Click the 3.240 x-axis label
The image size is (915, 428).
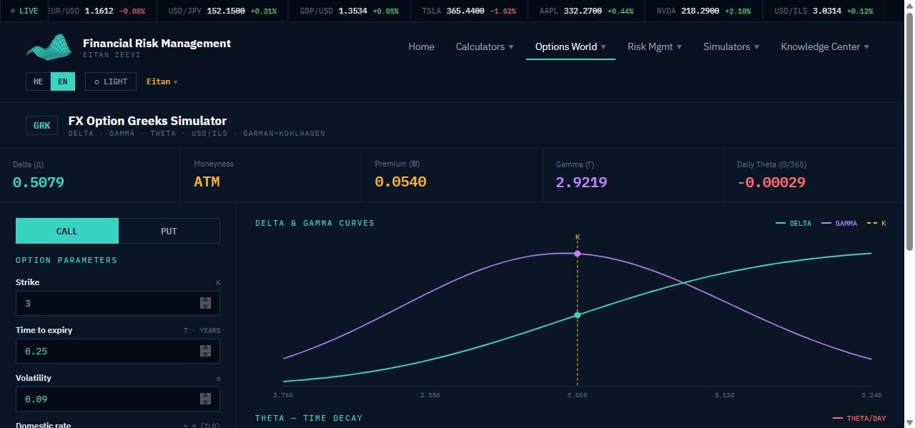pyautogui.click(x=871, y=395)
